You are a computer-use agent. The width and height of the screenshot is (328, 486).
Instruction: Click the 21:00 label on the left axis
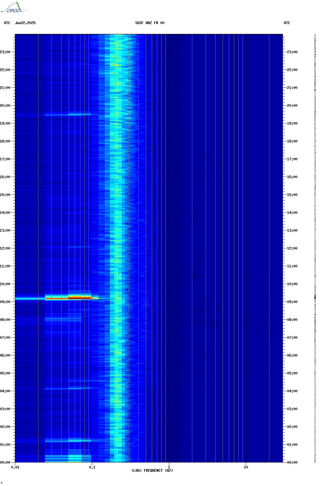[x=5, y=88]
